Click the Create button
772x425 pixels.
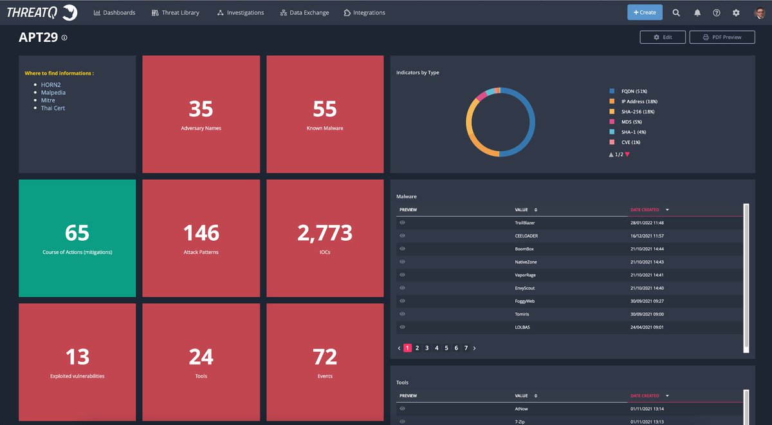(x=645, y=12)
